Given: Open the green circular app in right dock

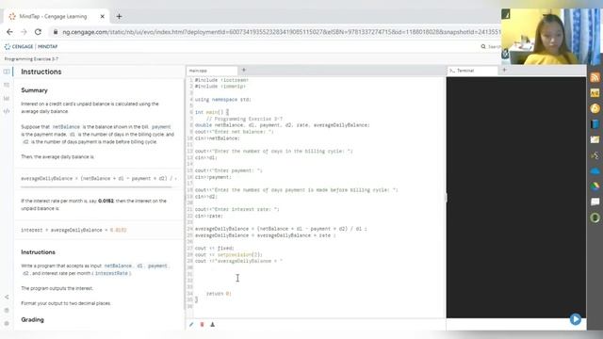Looking at the screenshot, I should (x=595, y=218).
